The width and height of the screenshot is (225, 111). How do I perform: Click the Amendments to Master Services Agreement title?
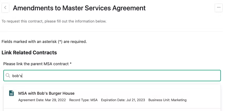click(79, 8)
